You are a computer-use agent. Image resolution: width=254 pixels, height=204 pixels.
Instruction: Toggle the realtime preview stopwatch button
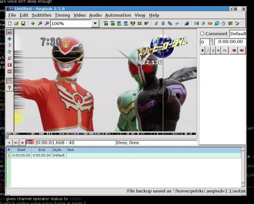pos(9,81)
